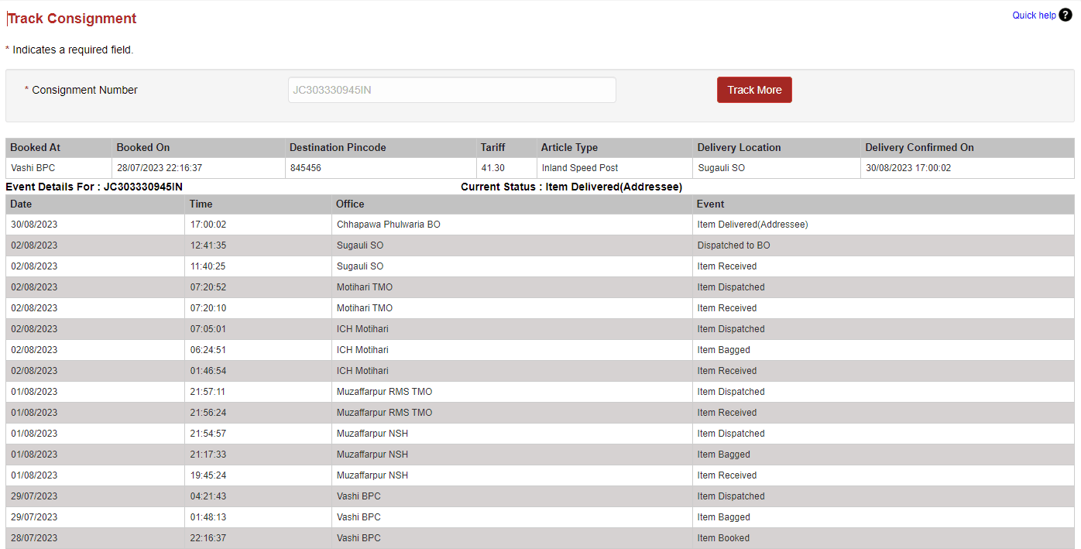Click the time cell 21:57:11
The width and height of the screenshot is (1081, 549).
[258, 392]
